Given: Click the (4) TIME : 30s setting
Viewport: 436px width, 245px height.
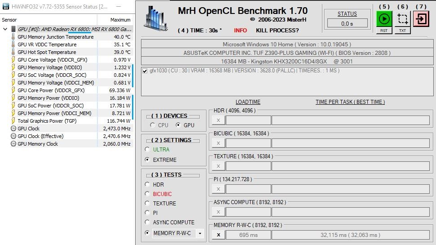Looking at the screenshot, I should tap(200, 31).
